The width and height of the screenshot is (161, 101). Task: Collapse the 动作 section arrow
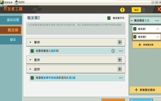(x=30, y=69)
